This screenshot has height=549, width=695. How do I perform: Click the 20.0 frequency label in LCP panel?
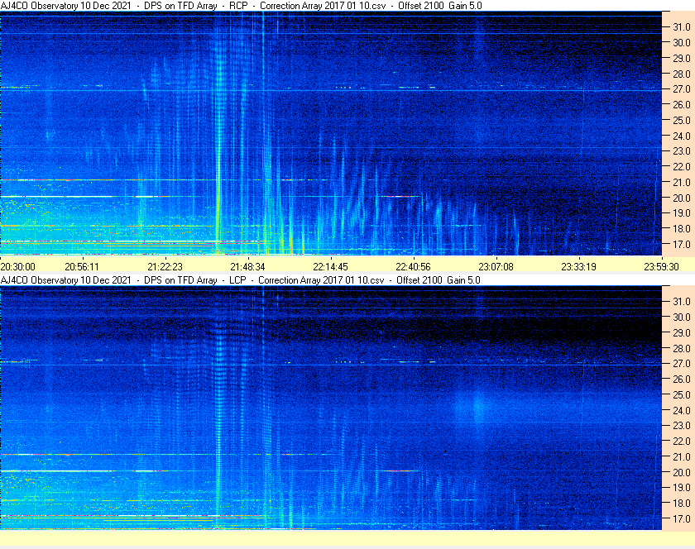tap(682, 472)
